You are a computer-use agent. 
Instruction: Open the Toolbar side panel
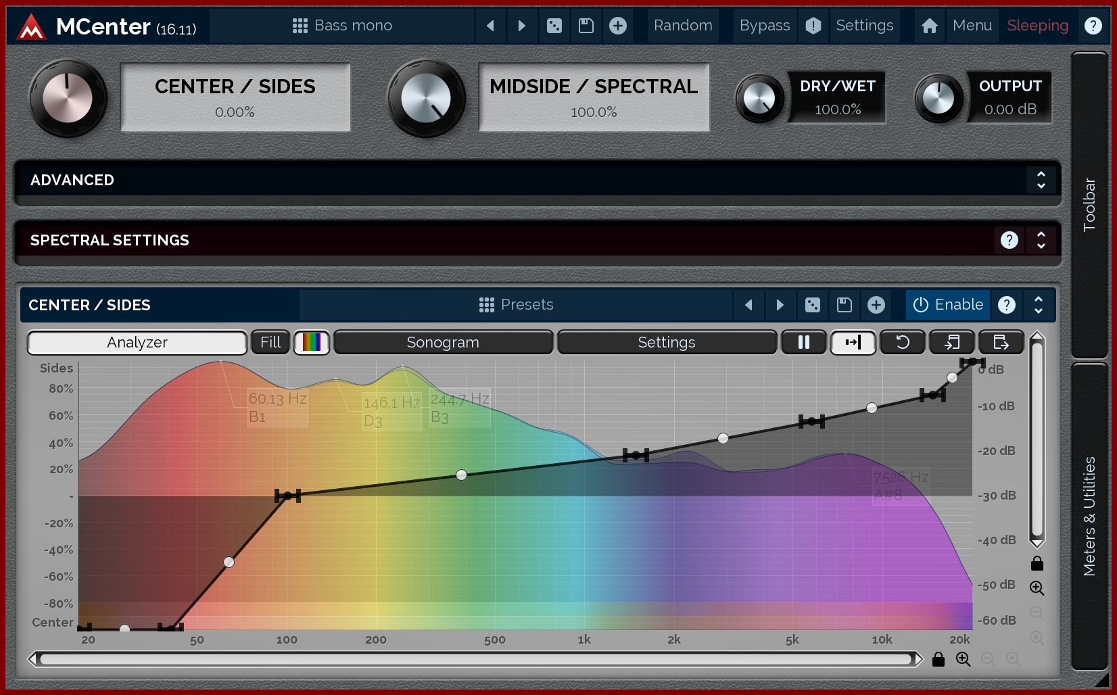1089,204
